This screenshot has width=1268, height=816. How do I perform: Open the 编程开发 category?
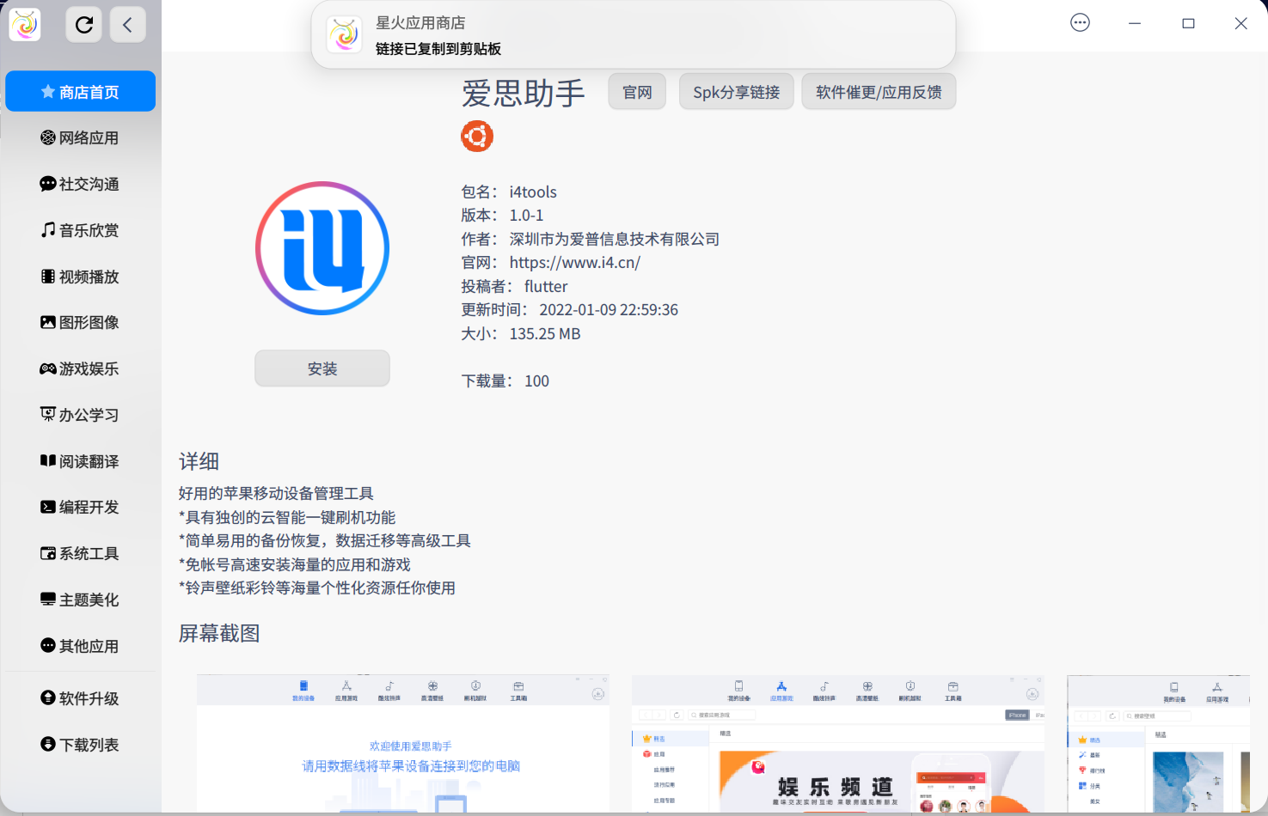(x=80, y=507)
